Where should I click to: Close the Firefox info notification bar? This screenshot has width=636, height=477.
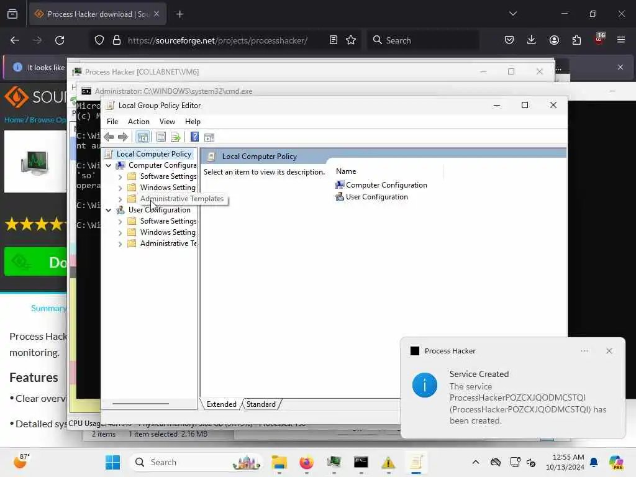click(620, 67)
